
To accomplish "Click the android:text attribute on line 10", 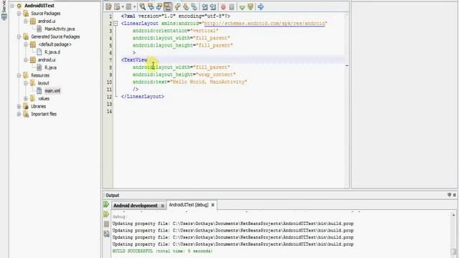I will [150, 82].
